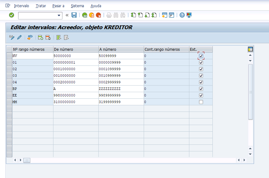Screen dimensions: 269x178
Task: Click inside the command input field
Action: (x=37, y=15)
